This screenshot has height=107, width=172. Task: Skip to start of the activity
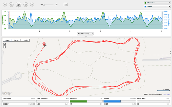tap(5, 5)
